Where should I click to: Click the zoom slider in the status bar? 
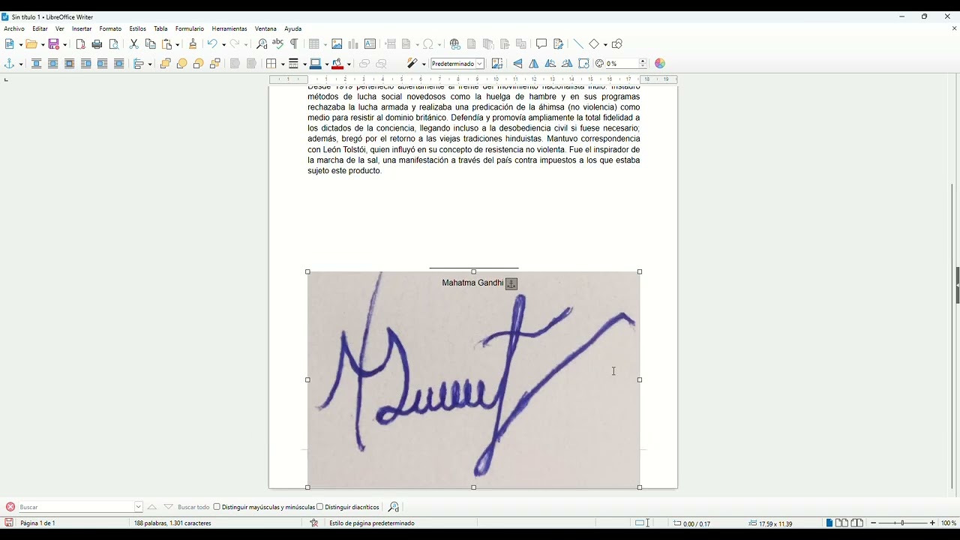click(903, 523)
